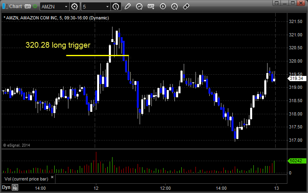
Task: Click the 12:00 time axis label
Action: pyautogui.click(x=166, y=188)
